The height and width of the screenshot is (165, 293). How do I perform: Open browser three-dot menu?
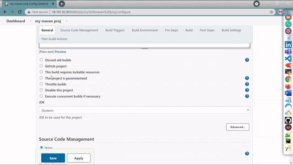click(288, 12)
